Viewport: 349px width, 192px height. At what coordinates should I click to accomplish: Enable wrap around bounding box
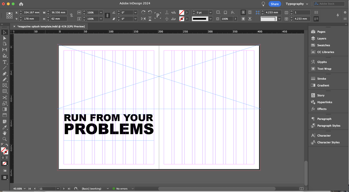click(x=250, y=12)
